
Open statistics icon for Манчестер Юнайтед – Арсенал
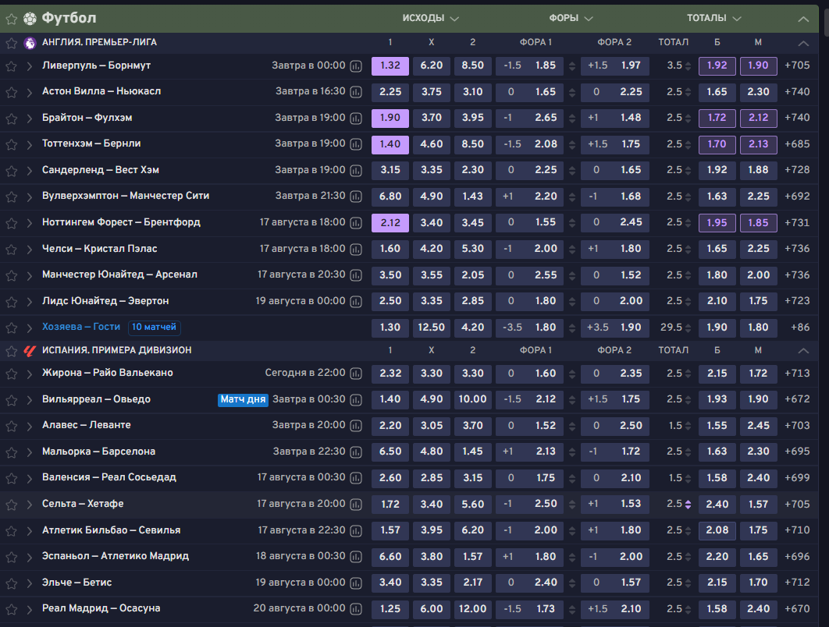click(356, 275)
